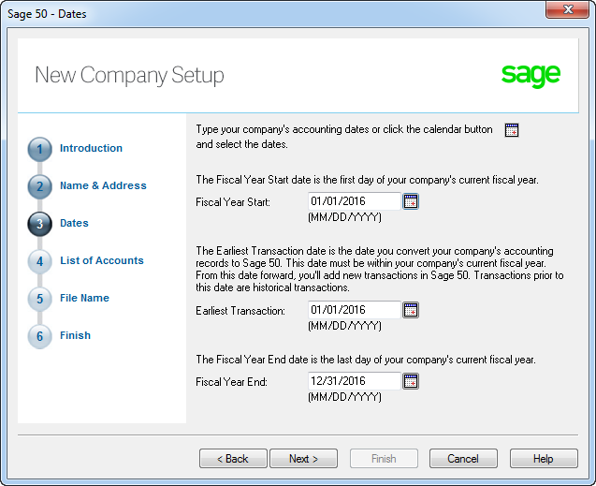
Task: Click the step 4 circle icon
Action: tap(39, 261)
